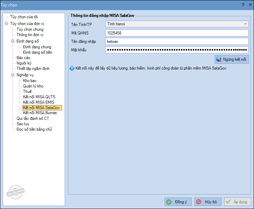Select Tùy chọn chung tree item

pos(30,29)
